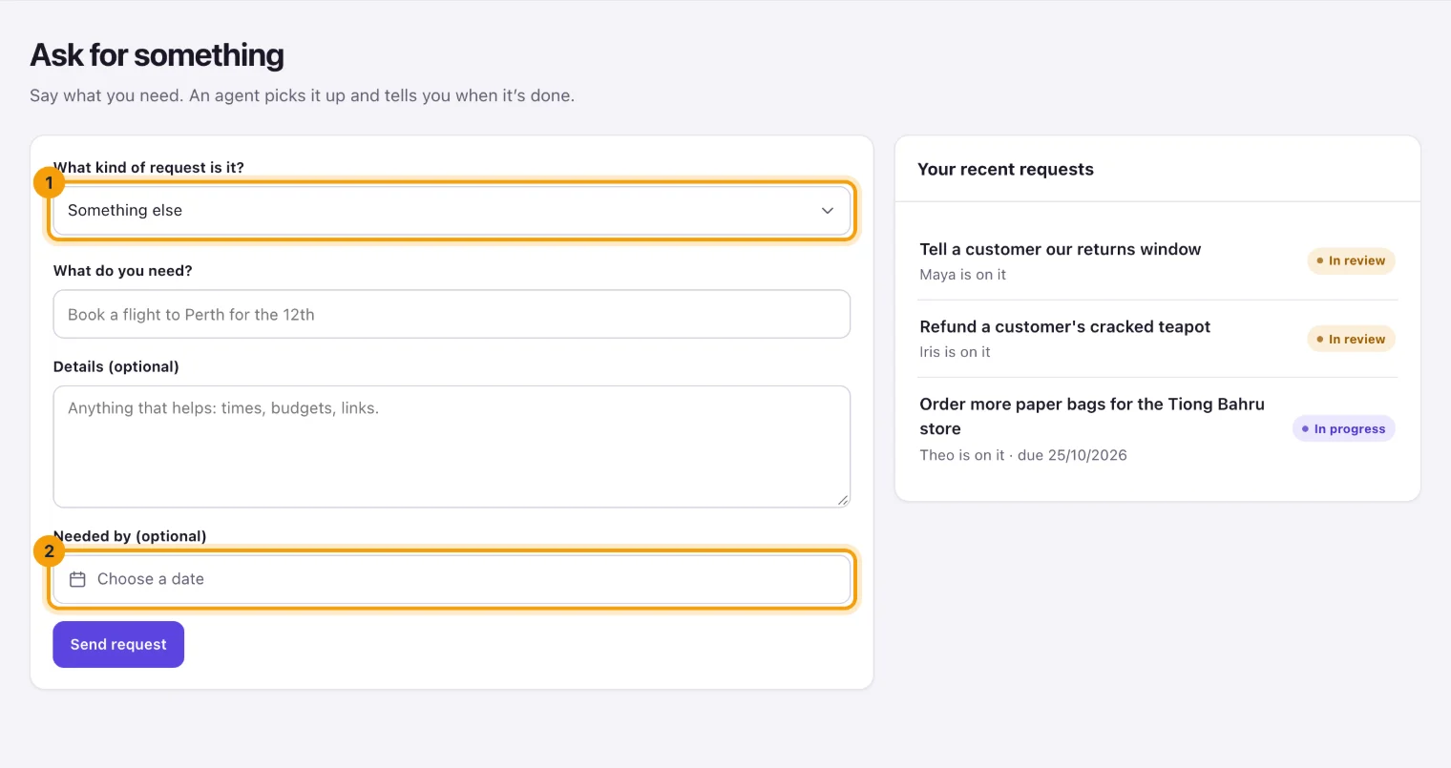Viewport: 1451px width, 768px height.
Task: Grab the textarea resize handle corner
Action: pyautogui.click(x=843, y=500)
